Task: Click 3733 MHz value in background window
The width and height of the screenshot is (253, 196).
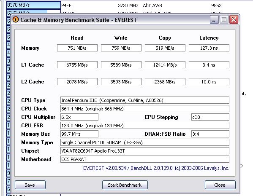Action: [128, 5]
